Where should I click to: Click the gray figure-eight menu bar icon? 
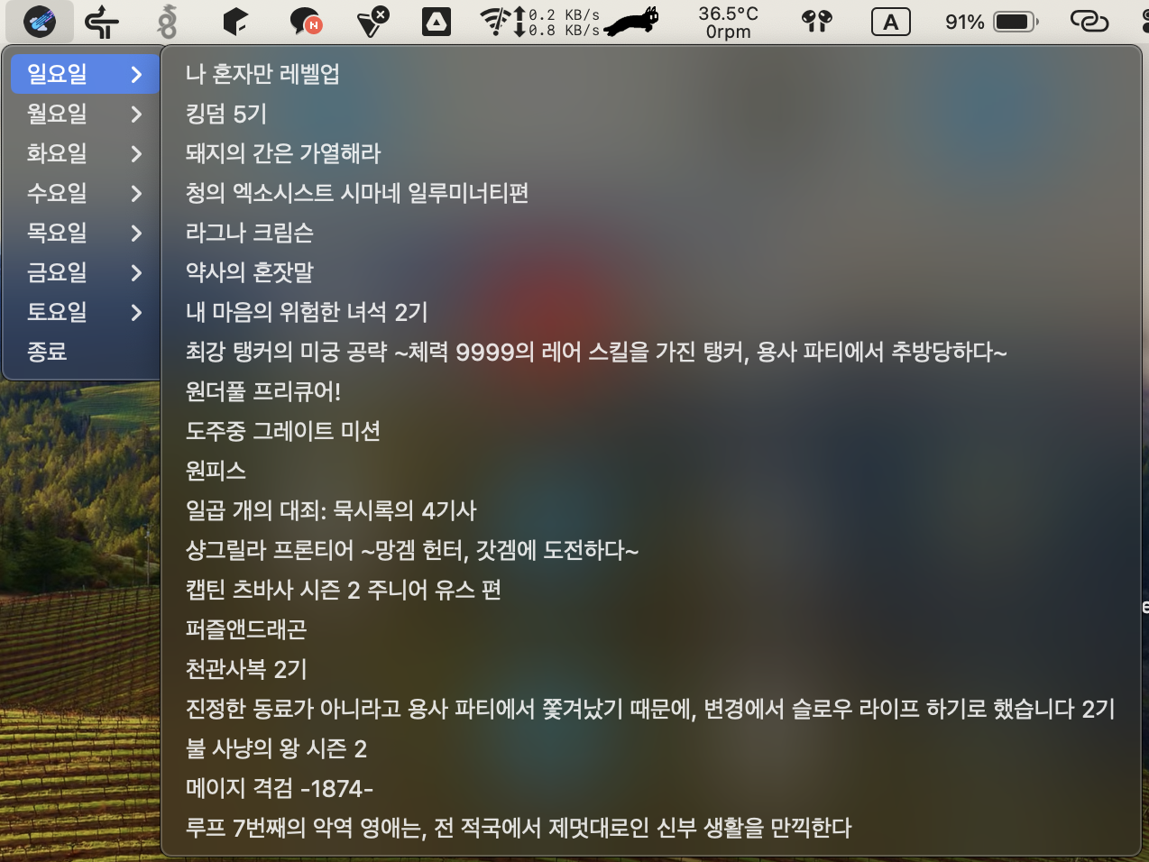168,22
